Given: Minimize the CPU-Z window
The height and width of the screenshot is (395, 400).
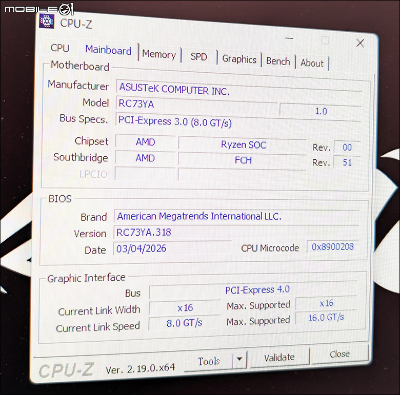Looking at the screenshot, I should point(289,38).
